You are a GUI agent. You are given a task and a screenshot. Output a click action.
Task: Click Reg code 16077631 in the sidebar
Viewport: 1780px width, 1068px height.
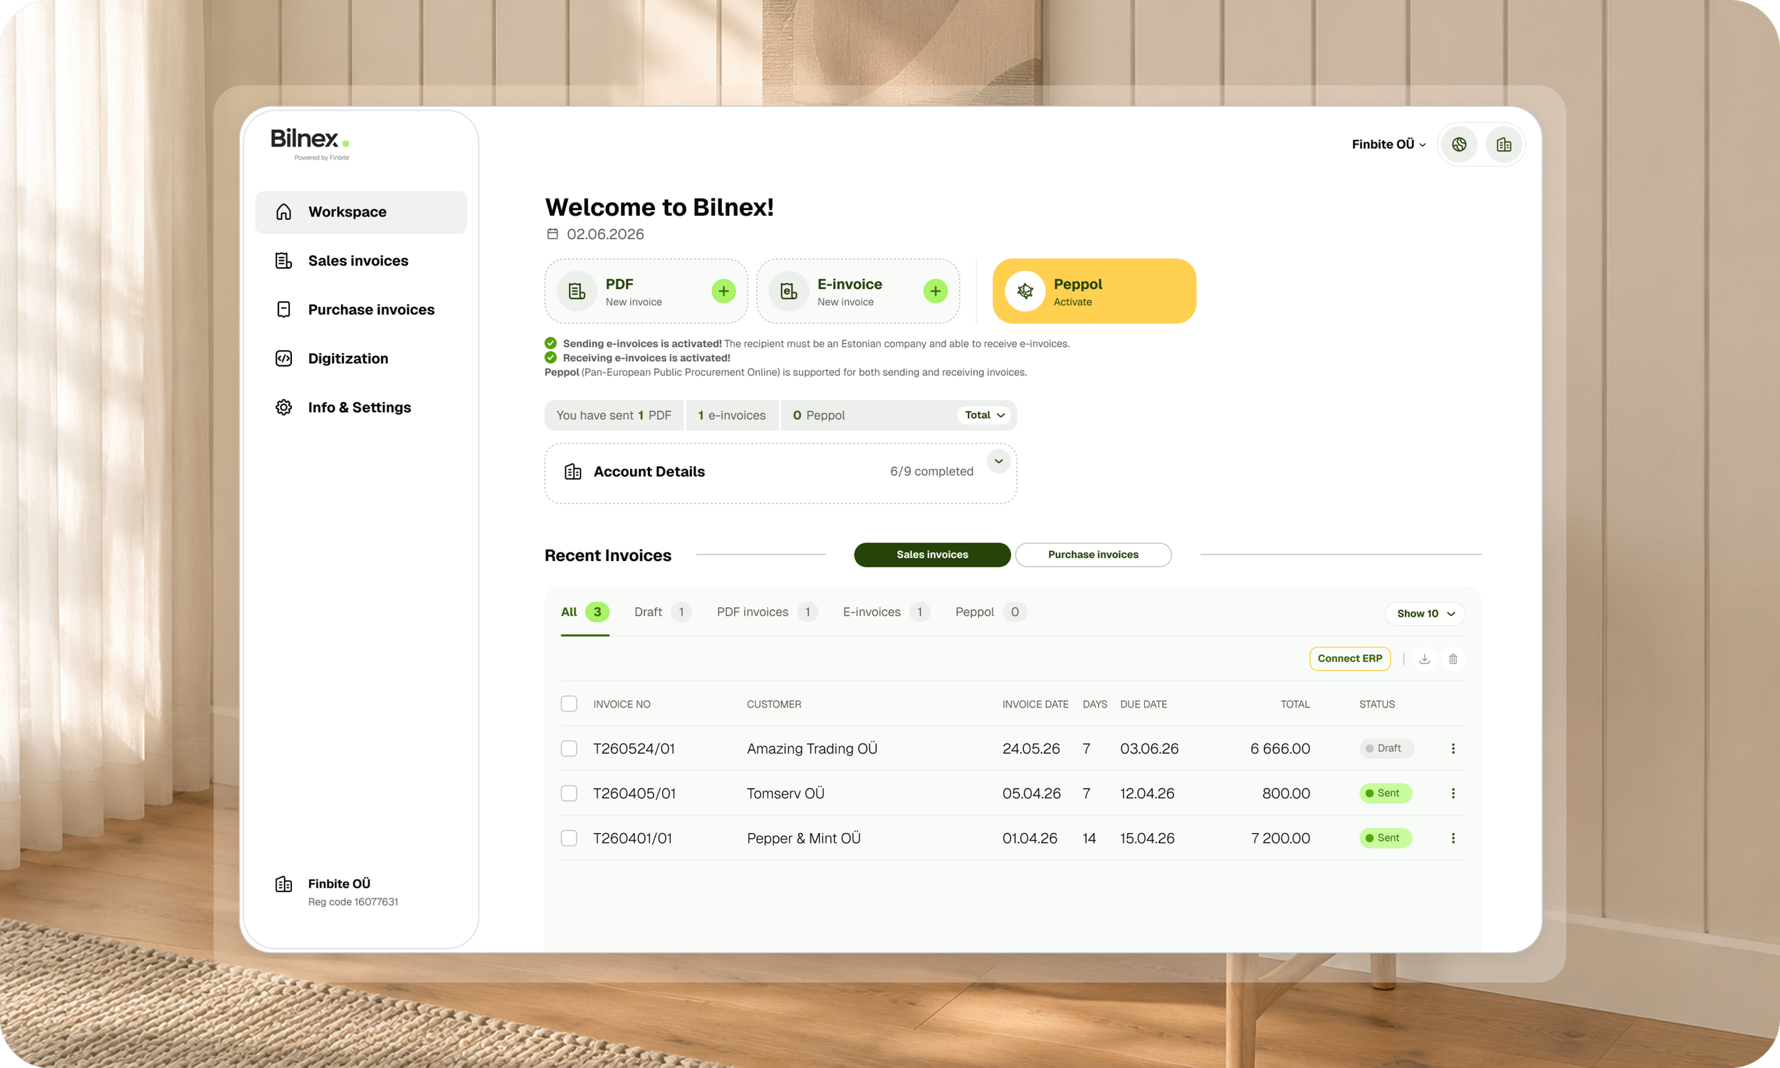pyautogui.click(x=352, y=902)
